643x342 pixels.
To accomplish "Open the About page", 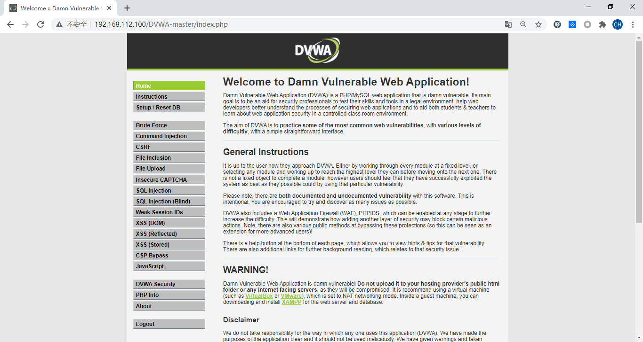I will point(169,306).
